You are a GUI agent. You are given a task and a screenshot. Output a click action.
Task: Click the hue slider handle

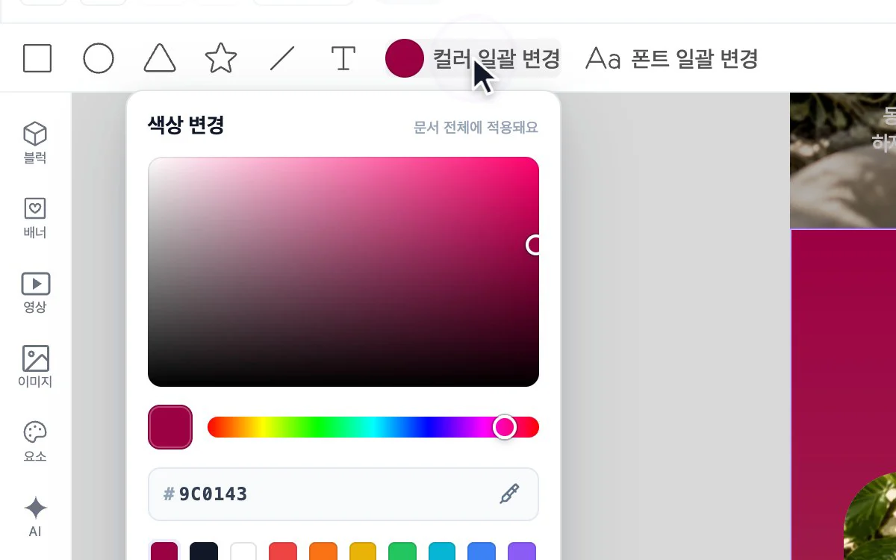505,427
